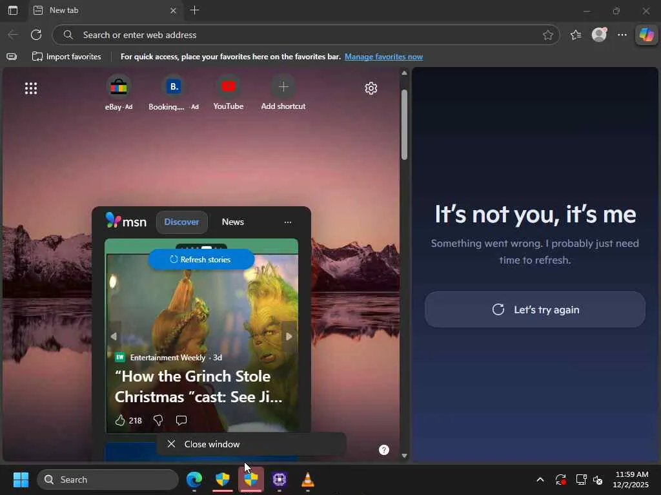Choose Close window from context menu

point(251,444)
